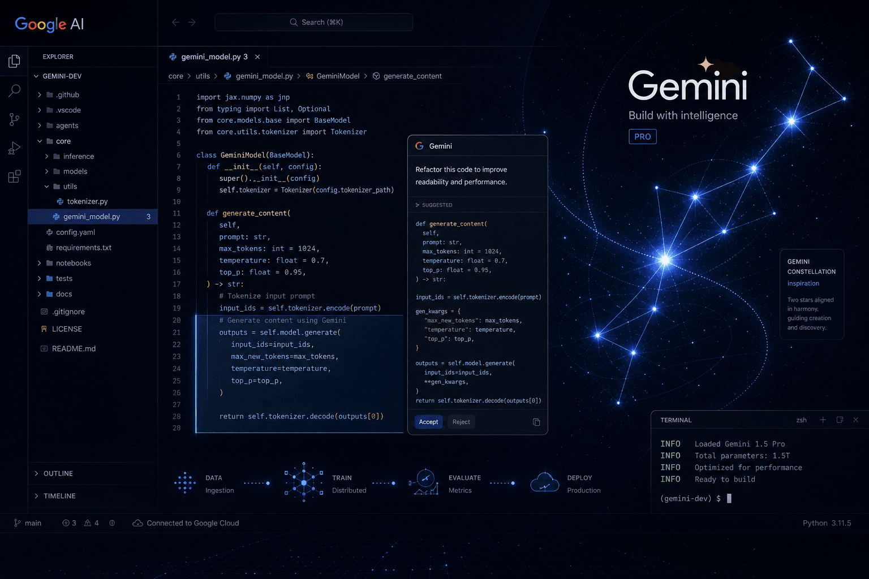
Task: Open requirements.txt file
Action: click(x=79, y=248)
